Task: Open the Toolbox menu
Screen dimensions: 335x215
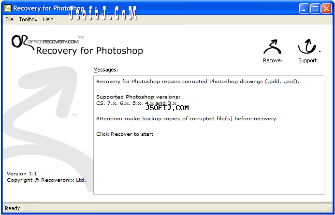Action: (x=28, y=19)
